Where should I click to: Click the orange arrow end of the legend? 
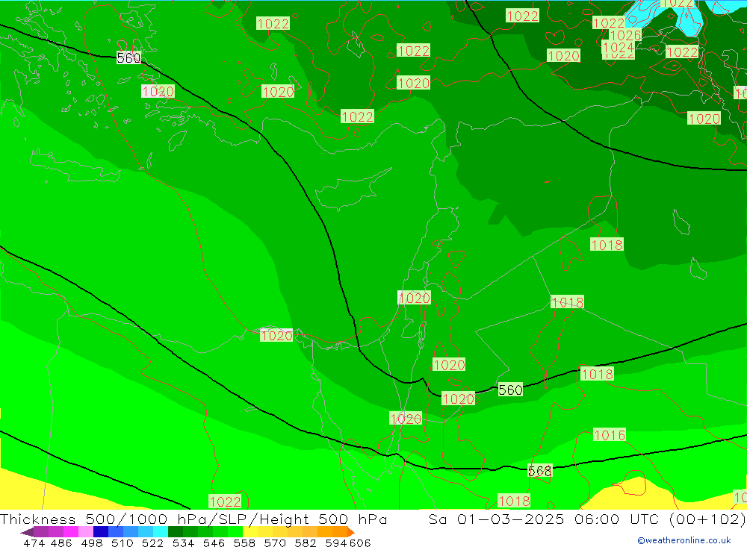point(351,532)
